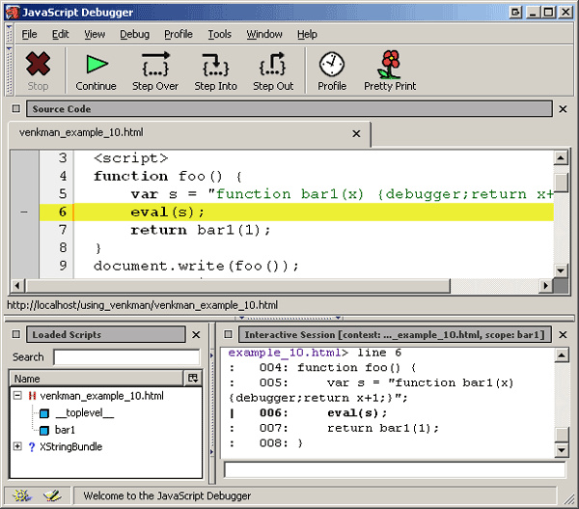Select the bar1 function icon

(44, 430)
